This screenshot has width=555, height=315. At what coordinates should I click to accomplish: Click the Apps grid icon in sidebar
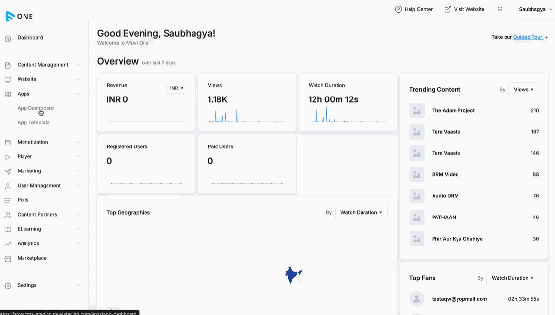point(8,94)
